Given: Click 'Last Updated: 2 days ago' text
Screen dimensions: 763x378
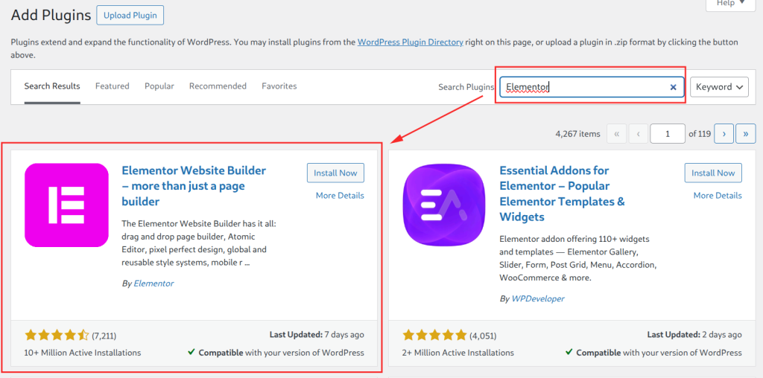Looking at the screenshot, I should click(x=694, y=335).
